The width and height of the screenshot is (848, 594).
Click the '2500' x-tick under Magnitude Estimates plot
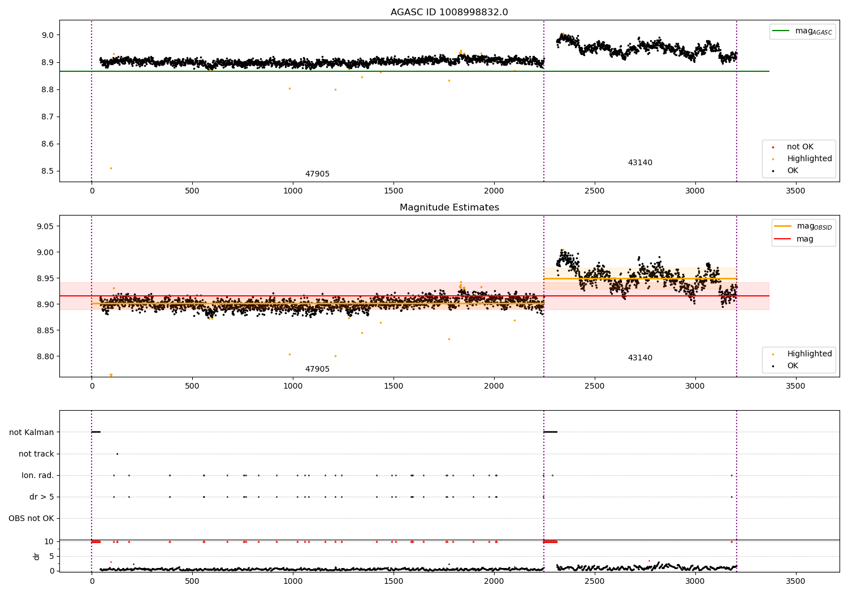[x=595, y=386]
